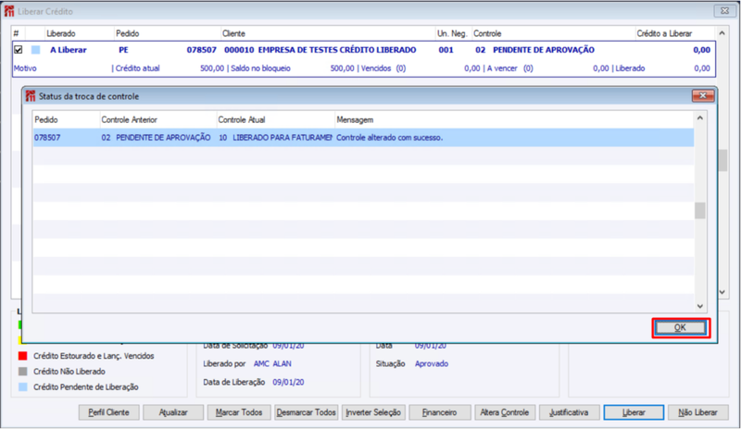
Task: Click the 'Aprovado' situação value
Action: click(x=432, y=364)
